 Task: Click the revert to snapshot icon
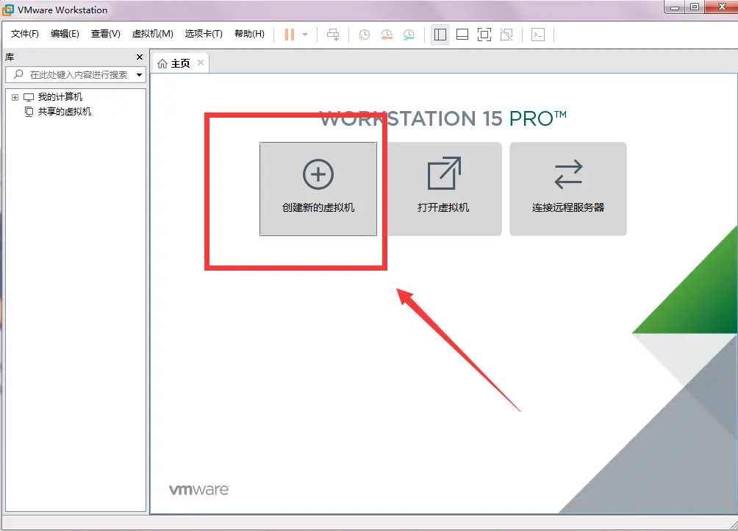pyautogui.click(x=387, y=35)
